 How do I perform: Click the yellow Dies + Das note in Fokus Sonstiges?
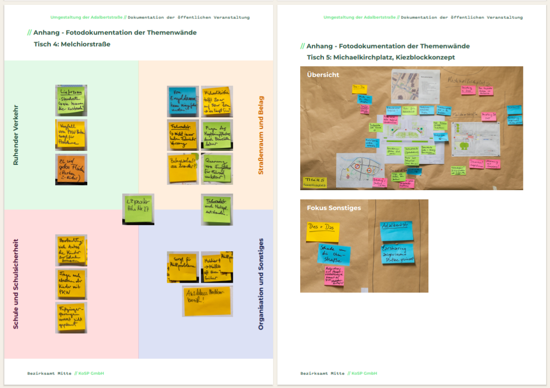click(x=323, y=231)
